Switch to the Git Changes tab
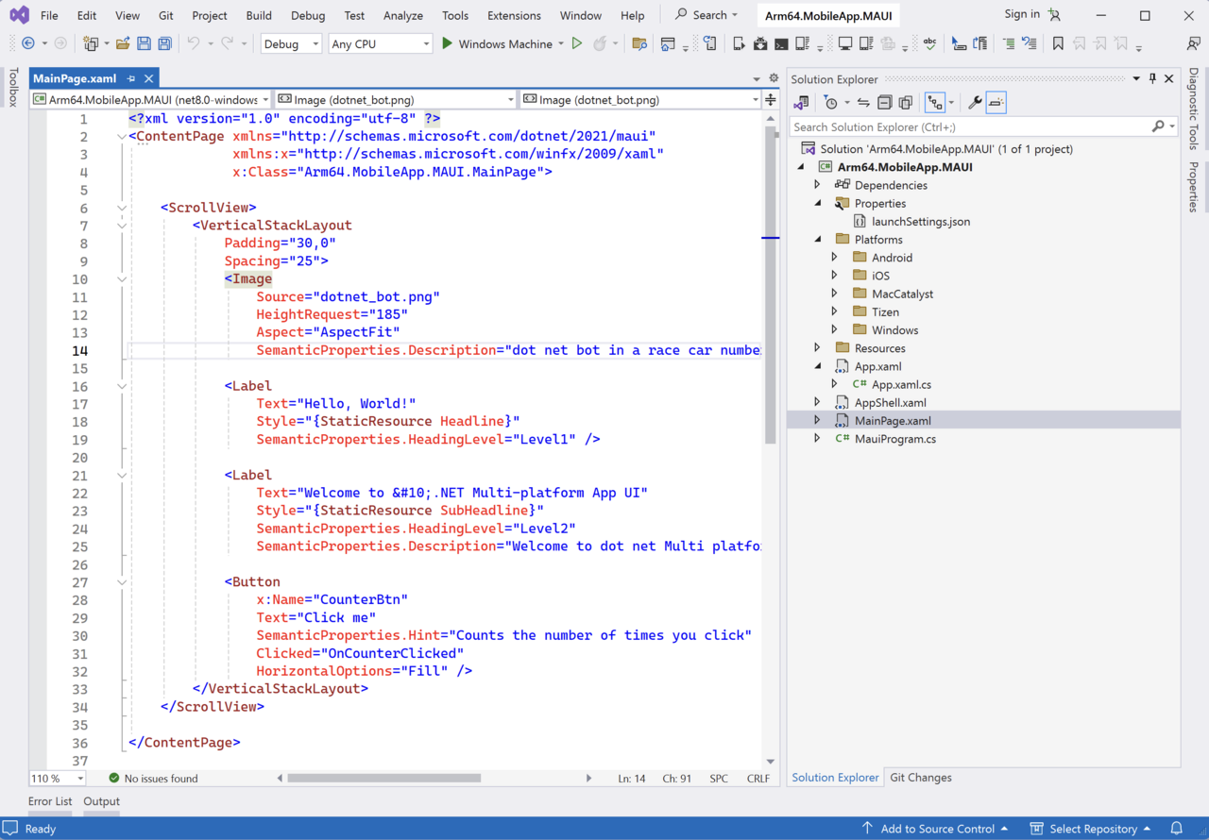 pyautogui.click(x=920, y=778)
